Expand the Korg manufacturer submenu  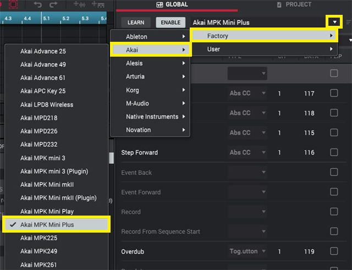(x=150, y=90)
